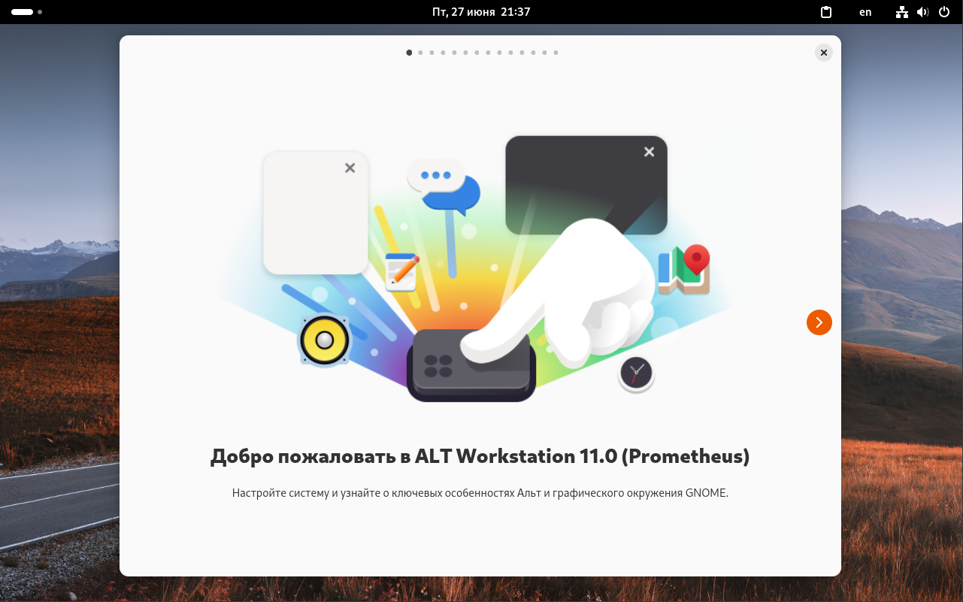
Task: Open the 'en' keyboard layout menu
Action: coord(865,12)
